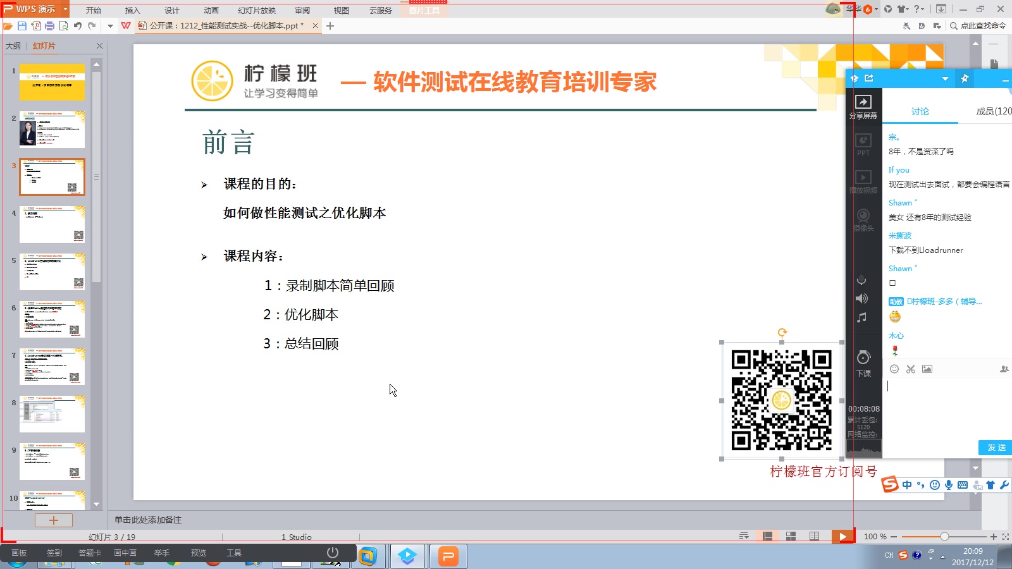Switch to slide sorter view
This screenshot has width=1012, height=569.
point(791,537)
